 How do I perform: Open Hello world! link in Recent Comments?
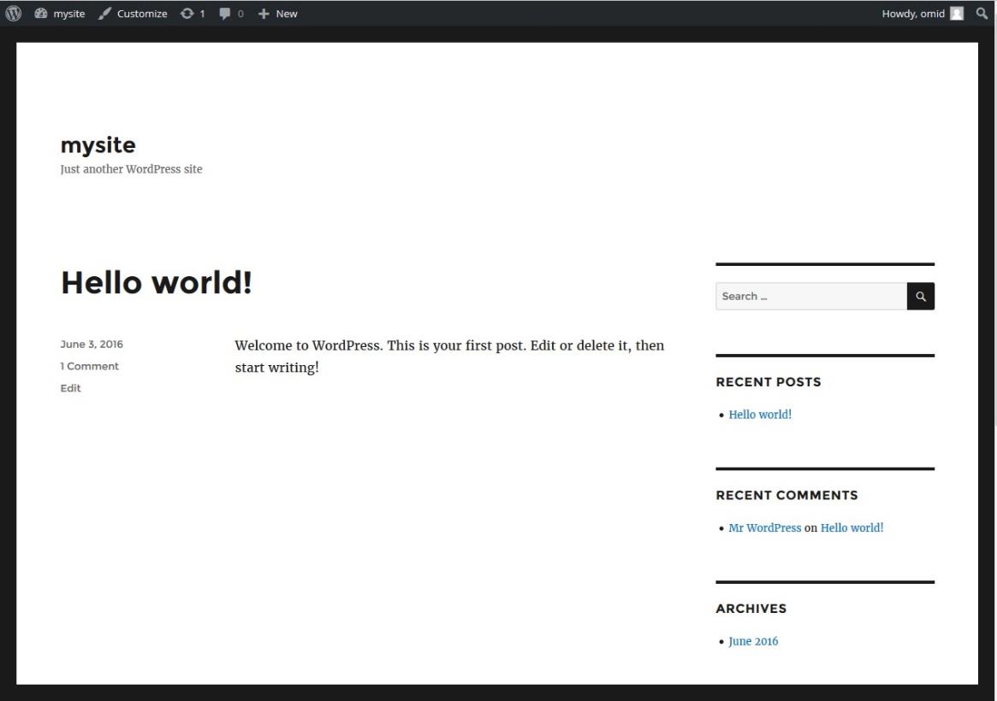(852, 528)
